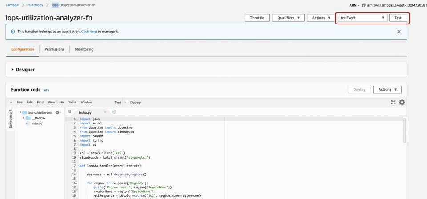This screenshot has width=427, height=199.
Task: Collapse the iops-utilization-anal root folder
Action: pos(20,112)
